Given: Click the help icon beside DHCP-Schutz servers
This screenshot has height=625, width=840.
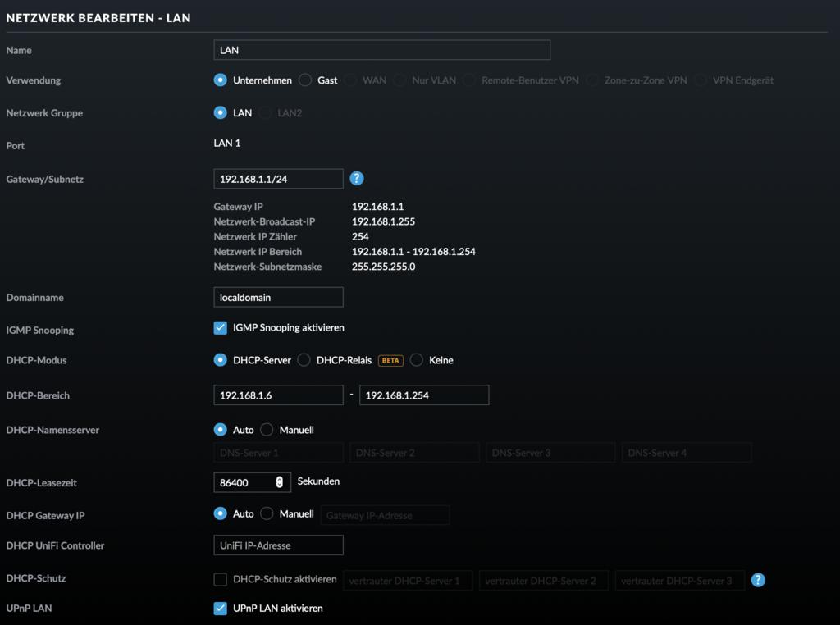Looking at the screenshot, I should [x=758, y=580].
